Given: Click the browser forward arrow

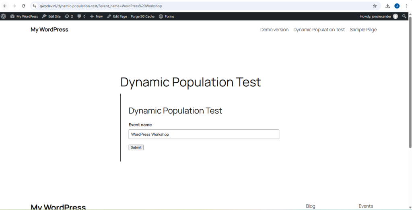Looking at the screenshot, I should pos(14,6).
